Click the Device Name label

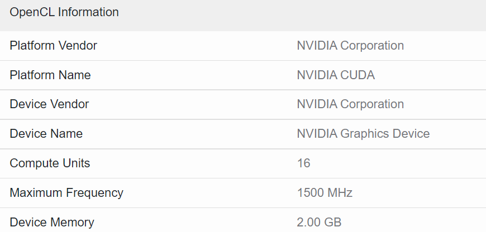(x=46, y=134)
